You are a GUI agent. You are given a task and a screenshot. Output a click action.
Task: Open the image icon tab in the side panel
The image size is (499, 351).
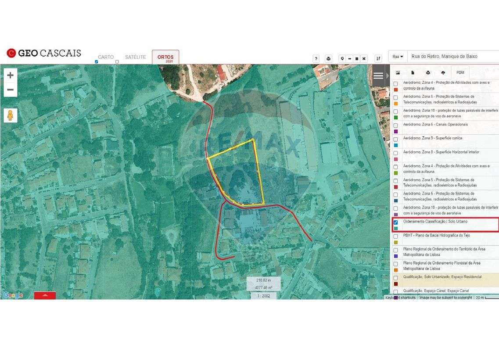tap(398, 72)
